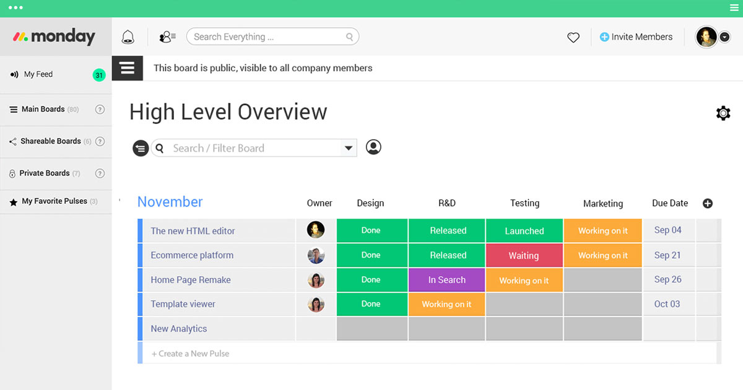Click the Marketing column header

click(603, 204)
